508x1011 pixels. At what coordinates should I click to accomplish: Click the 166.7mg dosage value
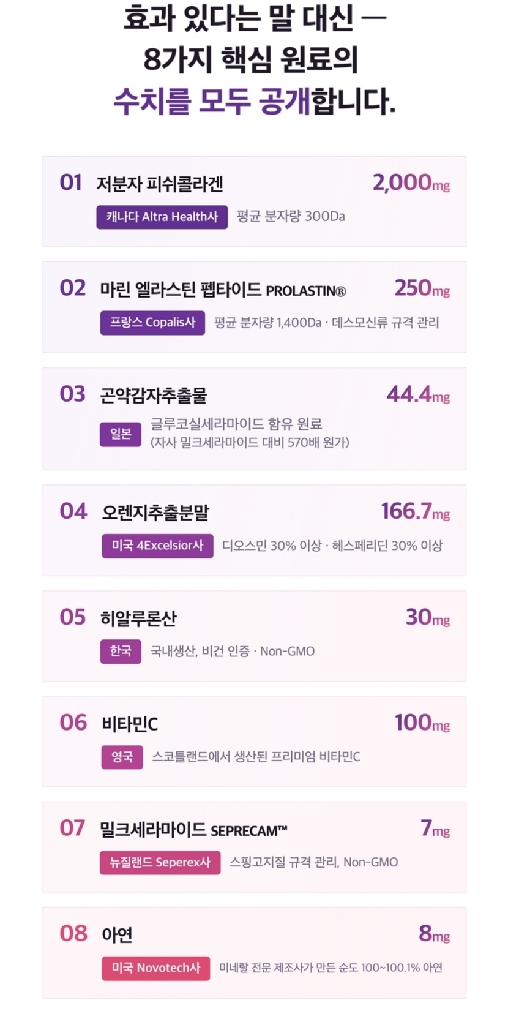coord(416,511)
